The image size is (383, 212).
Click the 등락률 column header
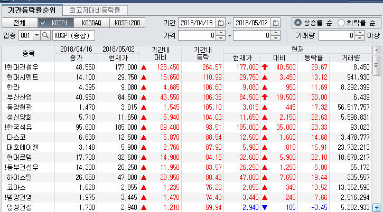pos(314,58)
